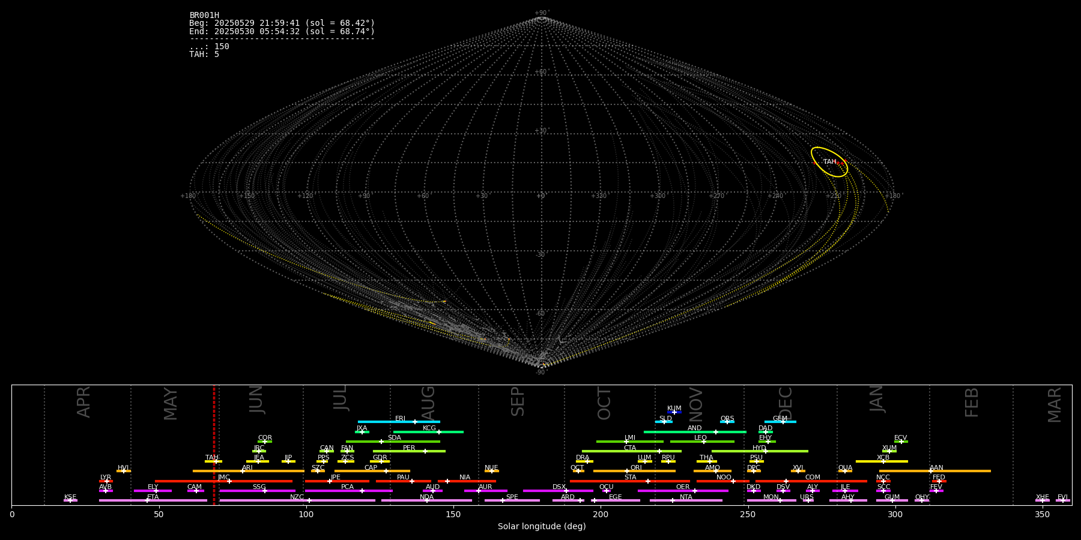This screenshot has height=540, width=1081.
Task: Click the NTA pink shower bar
Action: point(686,500)
